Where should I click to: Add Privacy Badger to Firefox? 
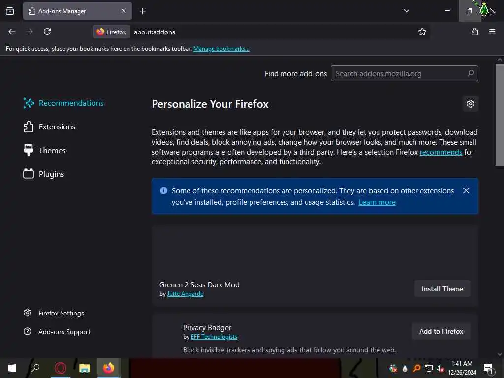[441, 331]
